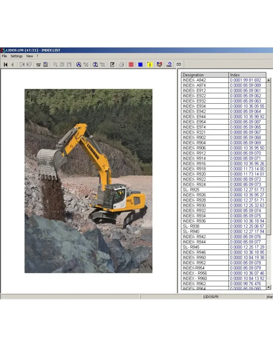Select the INDEX- R950 row
This screenshot has height=347, width=273.
coord(205,257)
